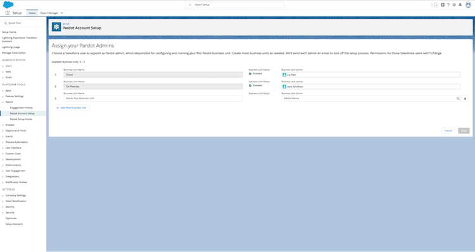The width and height of the screenshot is (475, 252).
Task: Click the Cal Park user icon
Action: 284,75
